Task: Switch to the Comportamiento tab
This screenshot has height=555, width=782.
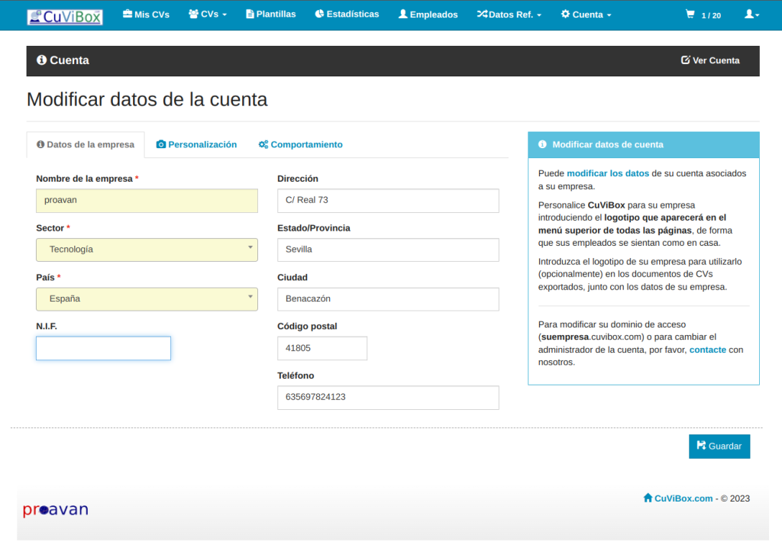Action: (300, 144)
